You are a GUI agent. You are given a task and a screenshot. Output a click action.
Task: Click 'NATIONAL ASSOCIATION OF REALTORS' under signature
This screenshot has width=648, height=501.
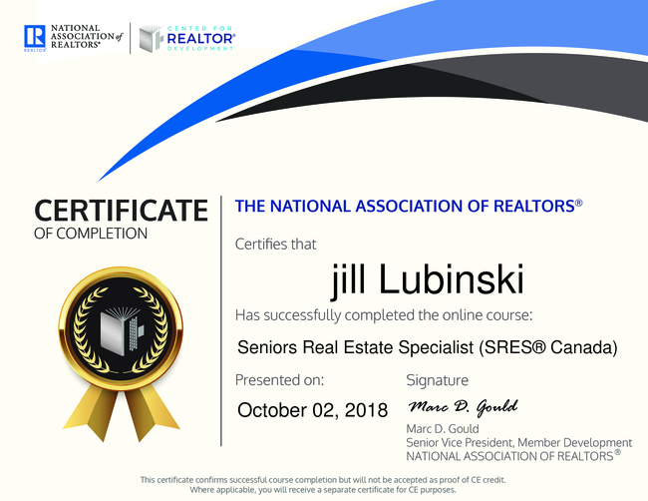513,456
